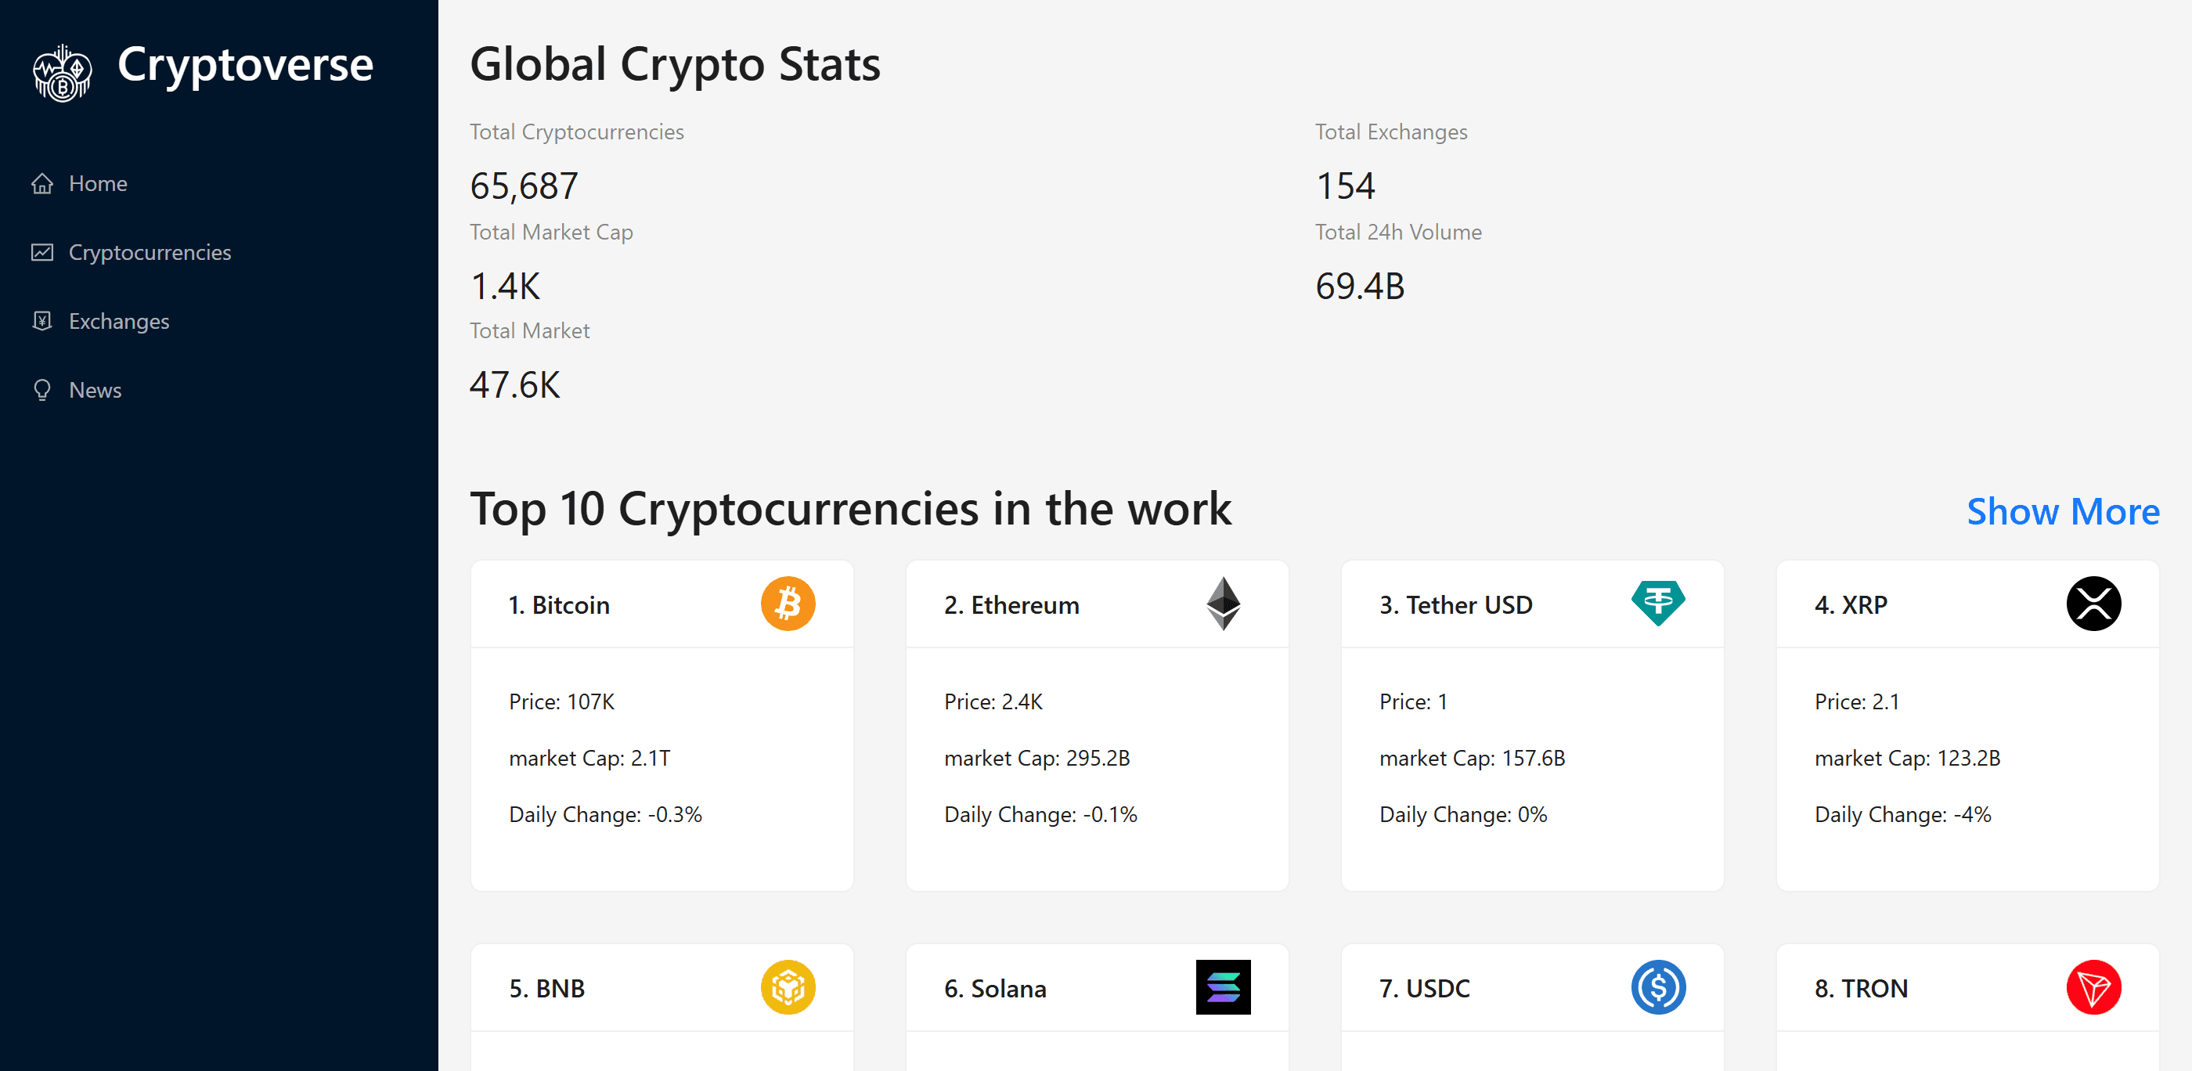Open the 5. BNB card title
Viewport: 2192px width, 1071px height.
pyautogui.click(x=546, y=989)
